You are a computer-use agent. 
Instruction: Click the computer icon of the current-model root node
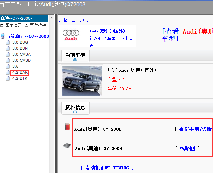point(3,36)
